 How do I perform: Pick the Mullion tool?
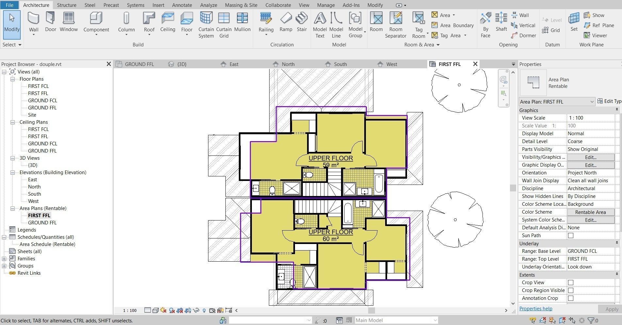click(x=242, y=22)
